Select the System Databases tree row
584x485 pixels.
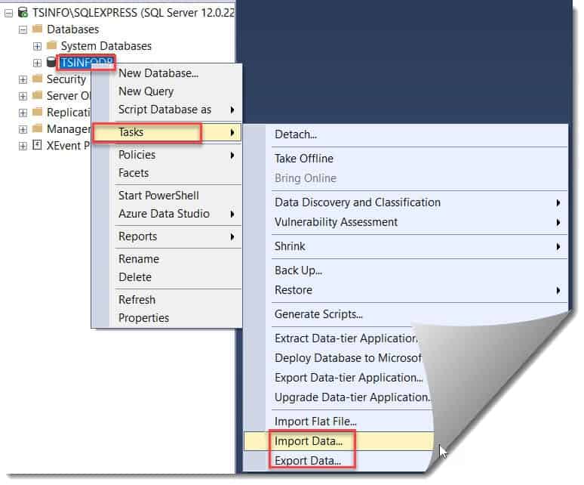(106, 46)
